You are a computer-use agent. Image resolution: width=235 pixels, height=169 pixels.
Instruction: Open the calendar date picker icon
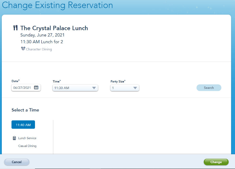[x=36, y=88]
